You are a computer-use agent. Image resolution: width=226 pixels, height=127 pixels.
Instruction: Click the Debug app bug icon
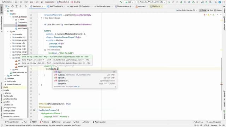181,2
